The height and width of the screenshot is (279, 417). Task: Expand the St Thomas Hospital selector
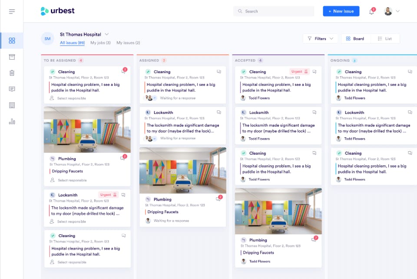tap(107, 35)
